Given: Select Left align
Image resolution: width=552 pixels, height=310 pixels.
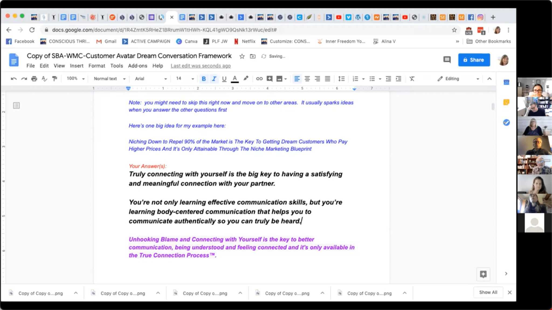Looking at the screenshot, I should [297, 79].
